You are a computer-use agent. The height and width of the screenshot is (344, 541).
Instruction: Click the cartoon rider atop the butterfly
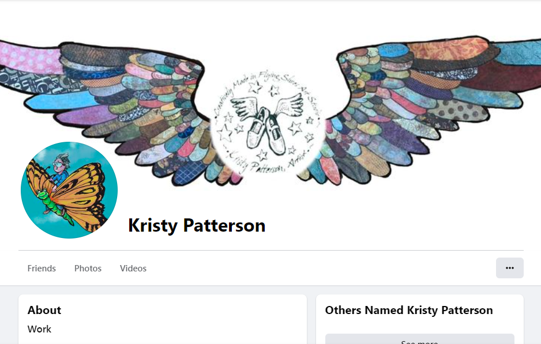61,168
